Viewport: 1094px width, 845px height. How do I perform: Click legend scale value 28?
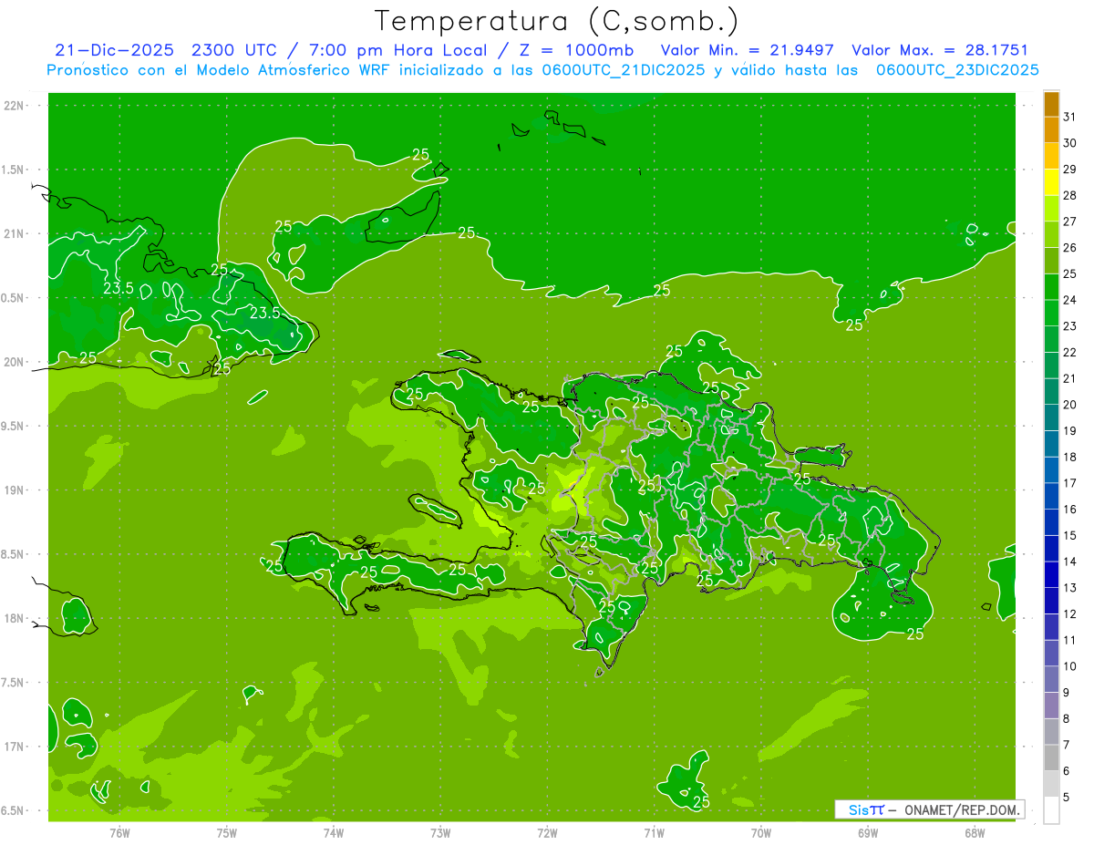(x=1069, y=195)
